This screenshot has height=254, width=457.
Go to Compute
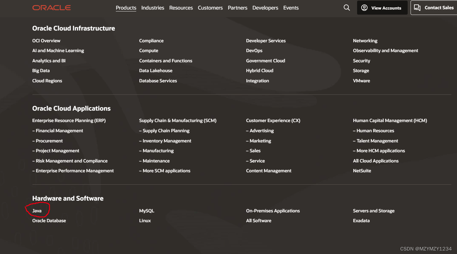149,51
